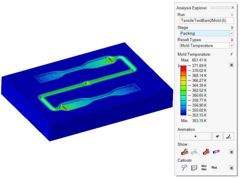
Task: Create a callout with speech bubble icon
Action: [184, 168]
